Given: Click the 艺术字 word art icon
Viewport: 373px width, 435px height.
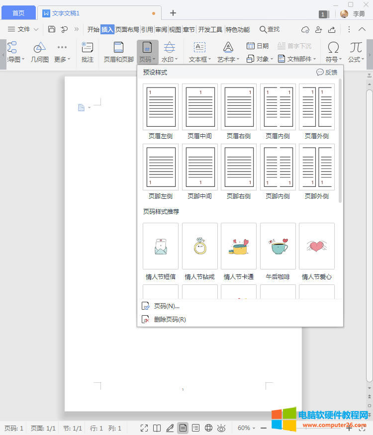Looking at the screenshot, I should (x=228, y=48).
